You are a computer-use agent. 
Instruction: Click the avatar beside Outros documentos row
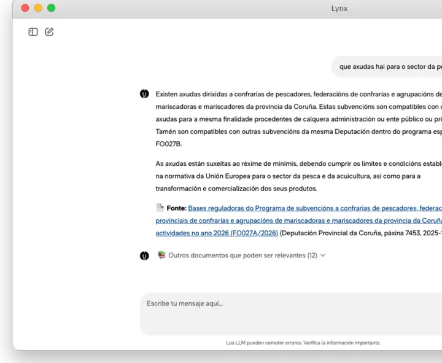click(144, 256)
